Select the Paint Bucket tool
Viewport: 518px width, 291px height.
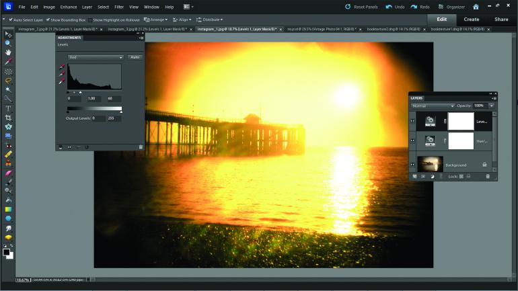(8, 200)
